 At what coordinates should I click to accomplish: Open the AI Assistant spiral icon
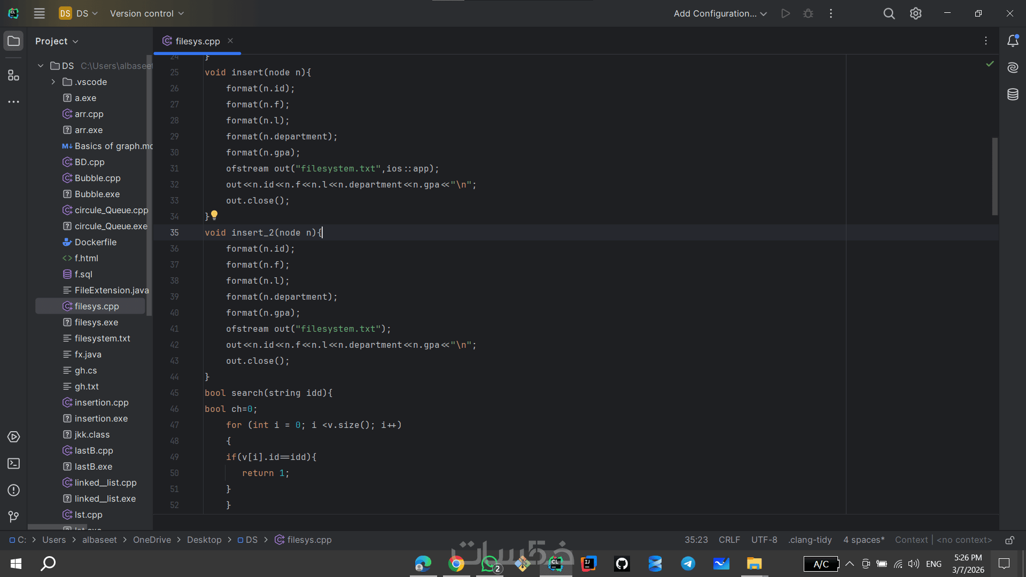click(1013, 67)
